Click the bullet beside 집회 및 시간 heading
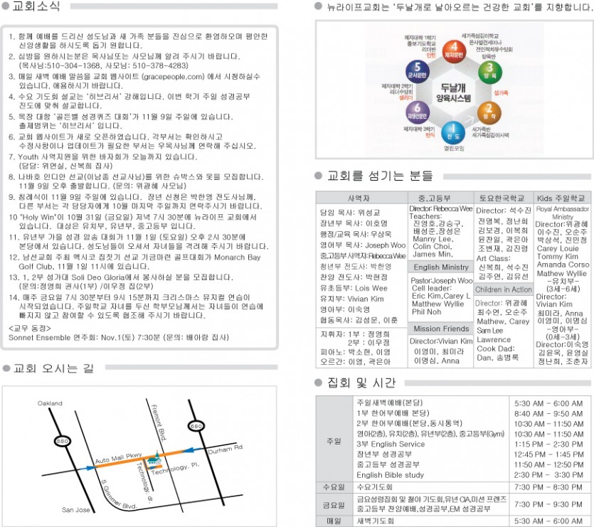 click(319, 383)
